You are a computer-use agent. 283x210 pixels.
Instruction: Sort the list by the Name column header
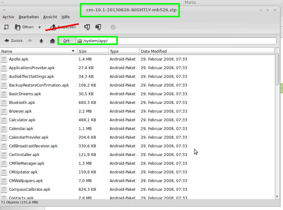pyautogui.click(x=39, y=51)
